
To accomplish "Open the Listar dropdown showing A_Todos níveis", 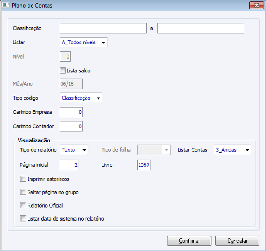I will (84, 42).
